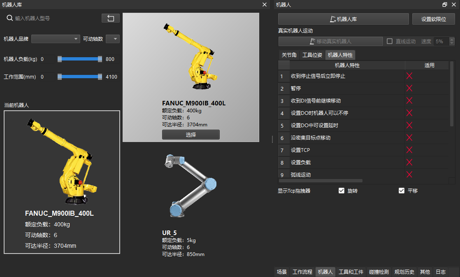460x277 pixels.
Task: Click 机器人负载 minimum value field
Action: (x=47, y=59)
